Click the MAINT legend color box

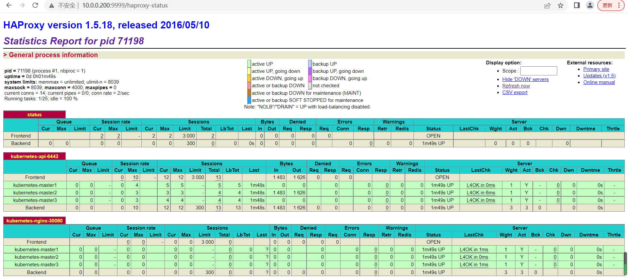(249, 93)
